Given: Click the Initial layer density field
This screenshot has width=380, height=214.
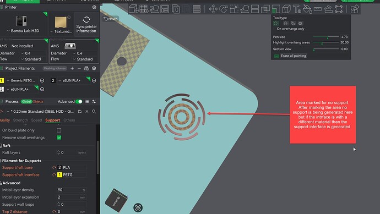Looking at the screenshot, I should coord(72,190).
